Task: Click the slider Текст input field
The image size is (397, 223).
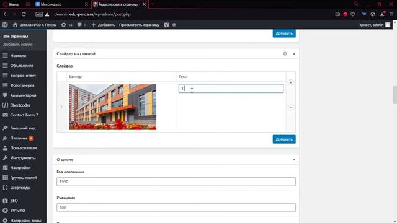Action: (231, 89)
